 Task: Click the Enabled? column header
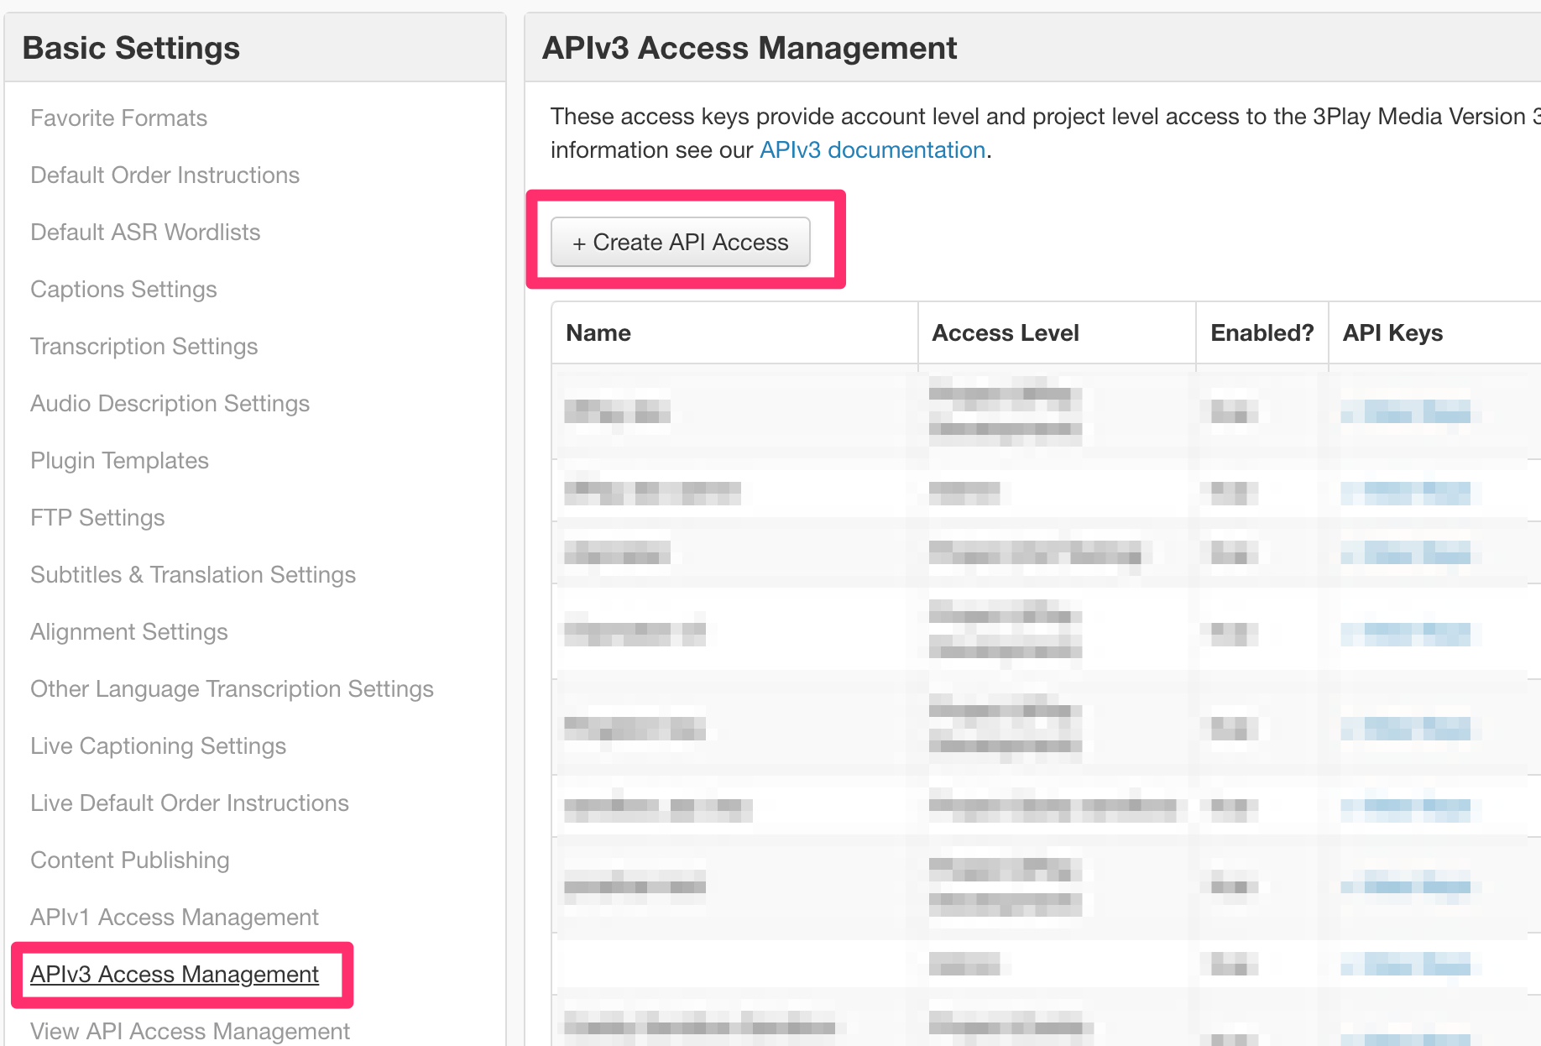[x=1262, y=333]
